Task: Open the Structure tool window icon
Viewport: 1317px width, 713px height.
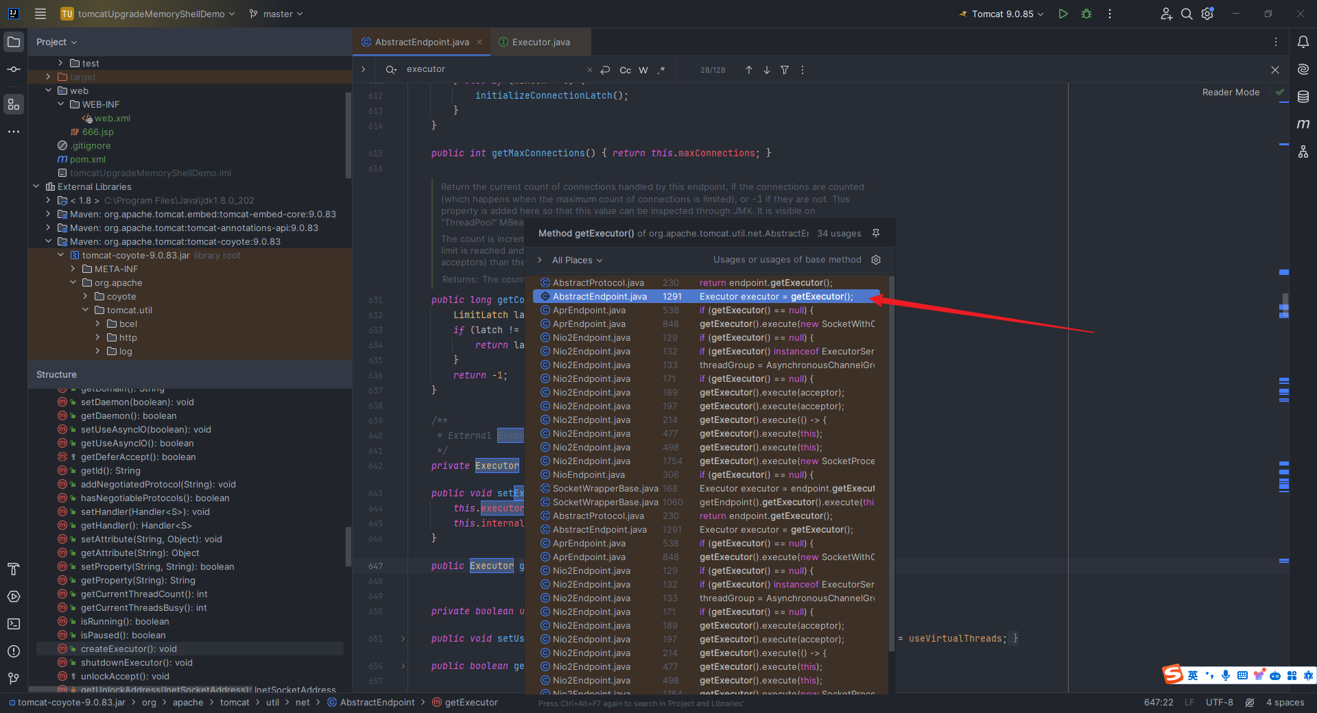Action: click(x=14, y=104)
